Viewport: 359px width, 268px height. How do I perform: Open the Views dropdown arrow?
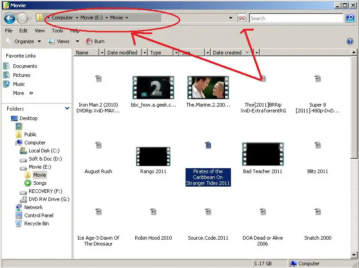click(x=77, y=41)
